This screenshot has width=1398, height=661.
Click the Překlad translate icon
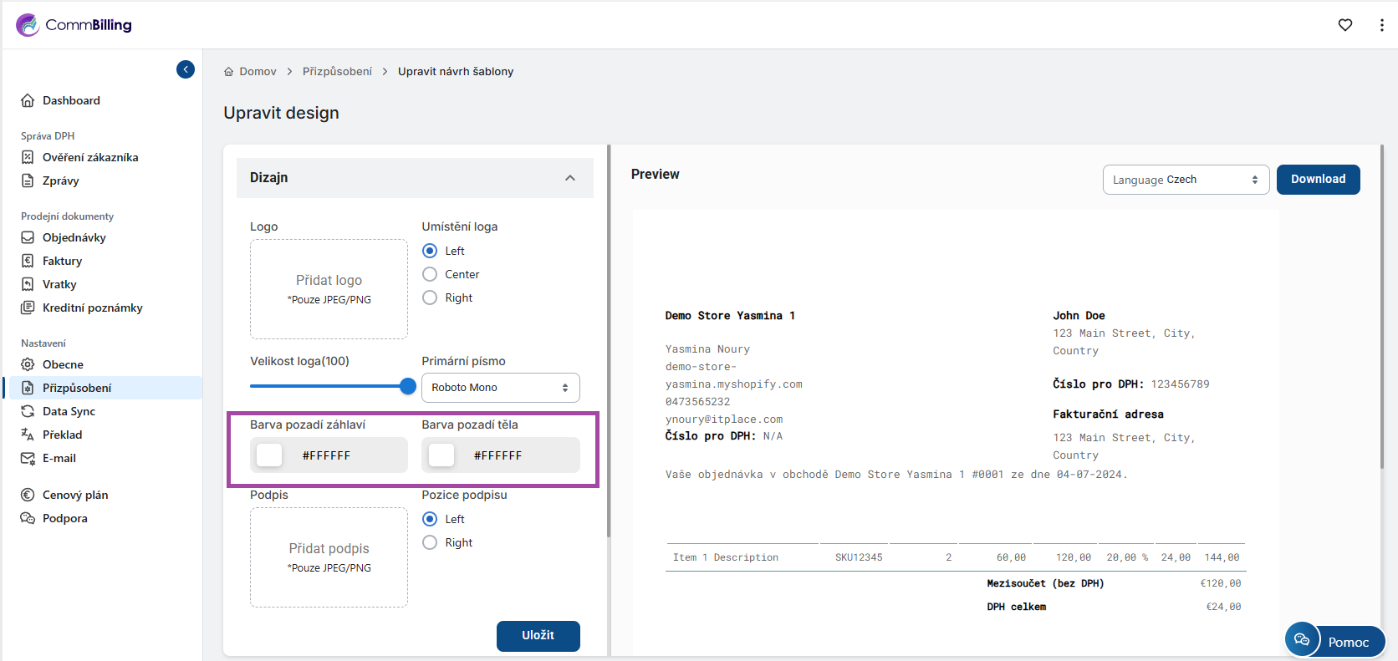point(28,435)
